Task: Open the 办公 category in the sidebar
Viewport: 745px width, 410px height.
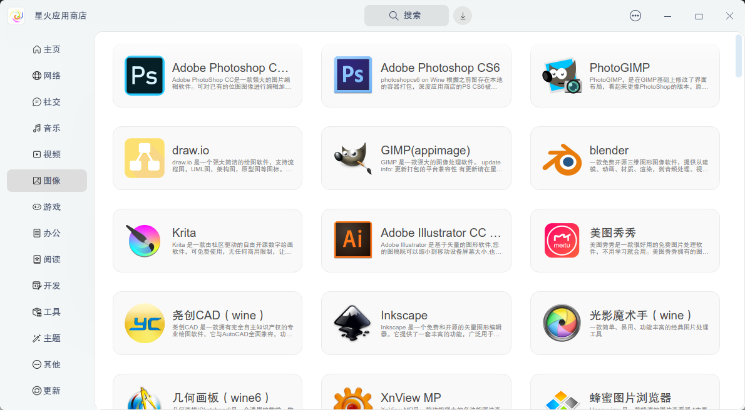Action: click(x=48, y=232)
